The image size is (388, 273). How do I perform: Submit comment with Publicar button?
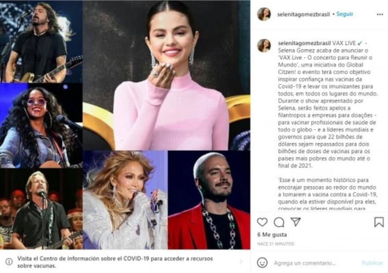point(373,263)
